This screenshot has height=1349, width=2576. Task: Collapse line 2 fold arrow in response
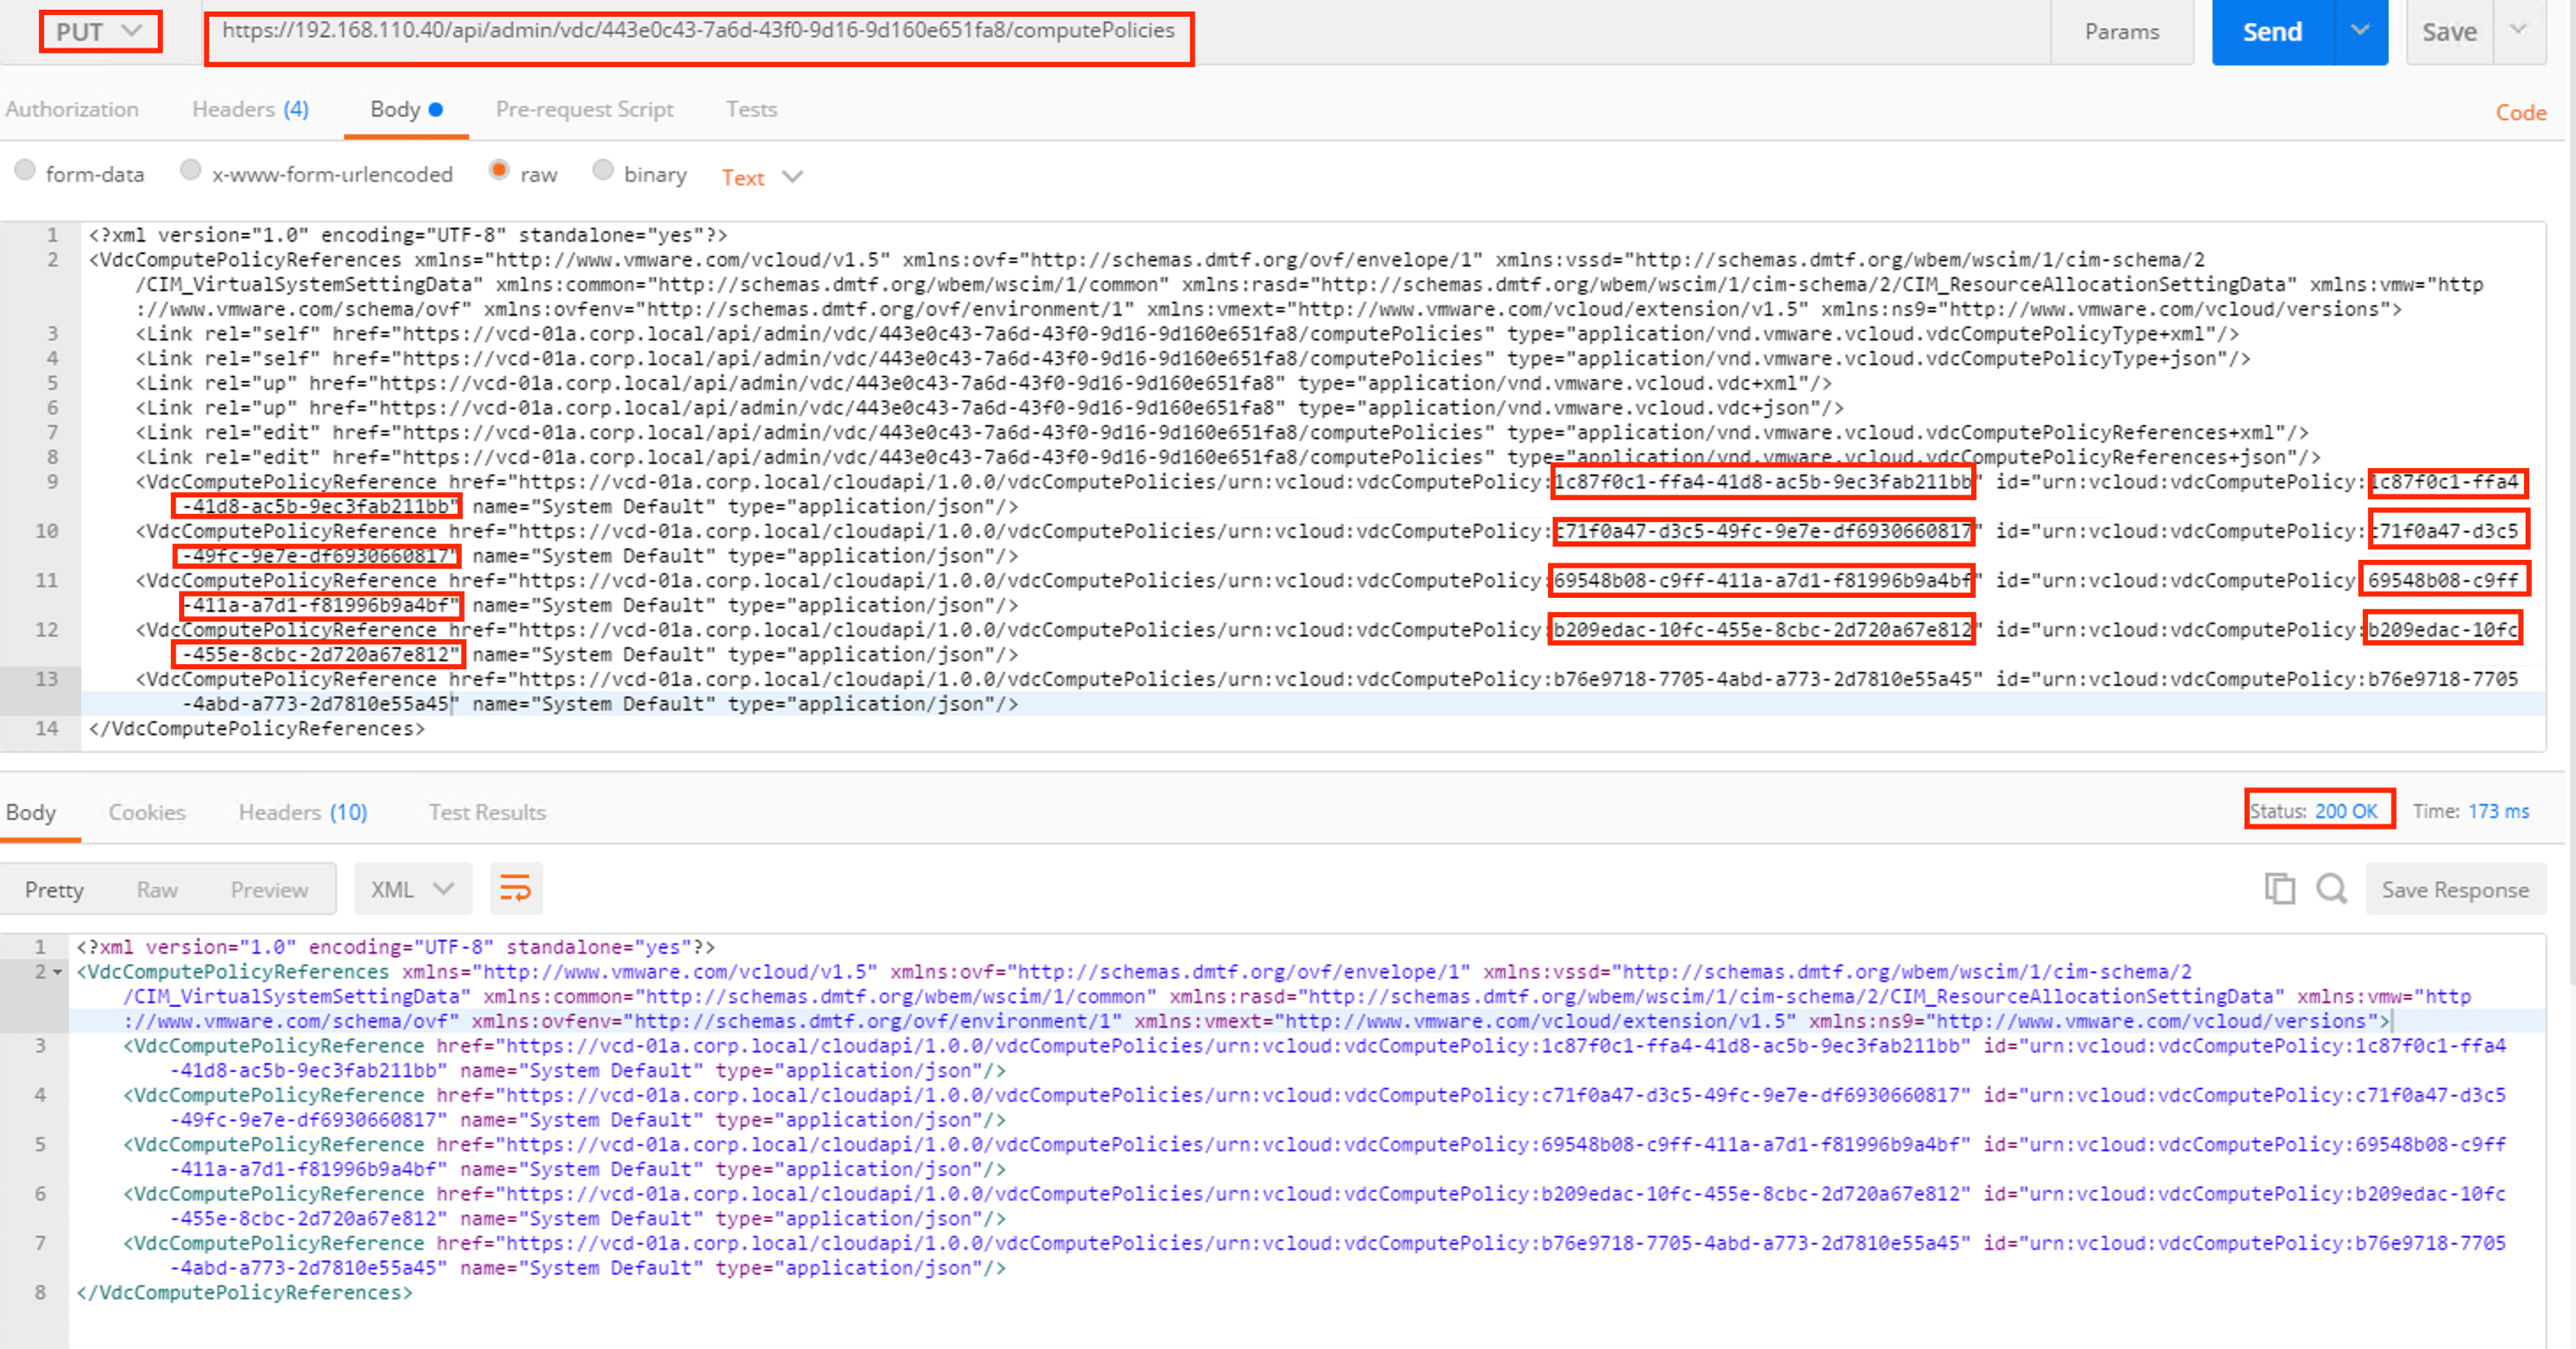click(x=58, y=972)
